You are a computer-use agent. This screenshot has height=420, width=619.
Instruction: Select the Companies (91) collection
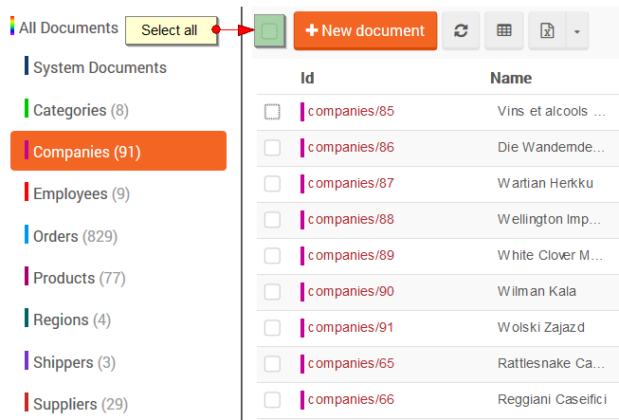(x=118, y=151)
